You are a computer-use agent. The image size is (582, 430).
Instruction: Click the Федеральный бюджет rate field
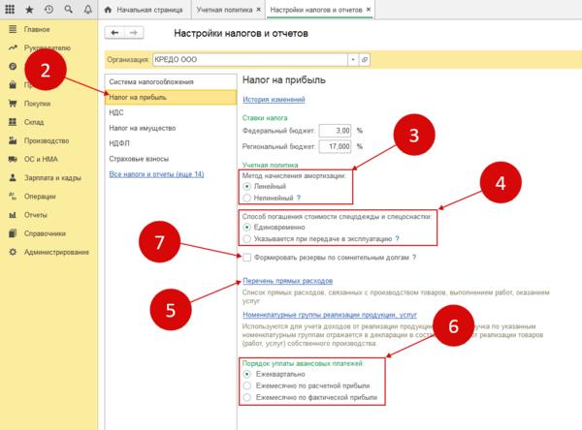(x=328, y=130)
